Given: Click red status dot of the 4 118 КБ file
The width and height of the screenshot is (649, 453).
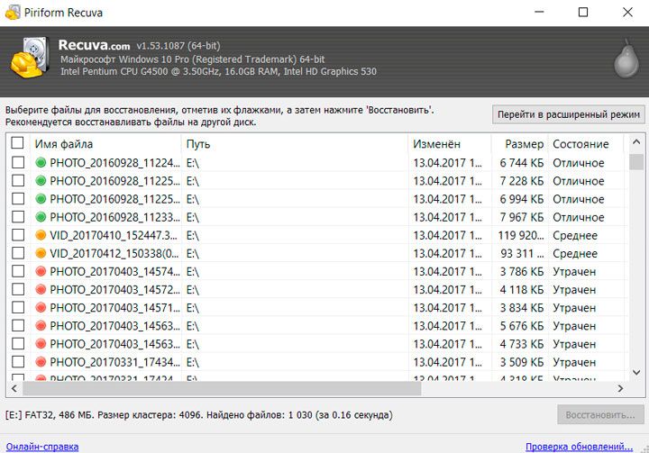Looking at the screenshot, I should (41, 290).
